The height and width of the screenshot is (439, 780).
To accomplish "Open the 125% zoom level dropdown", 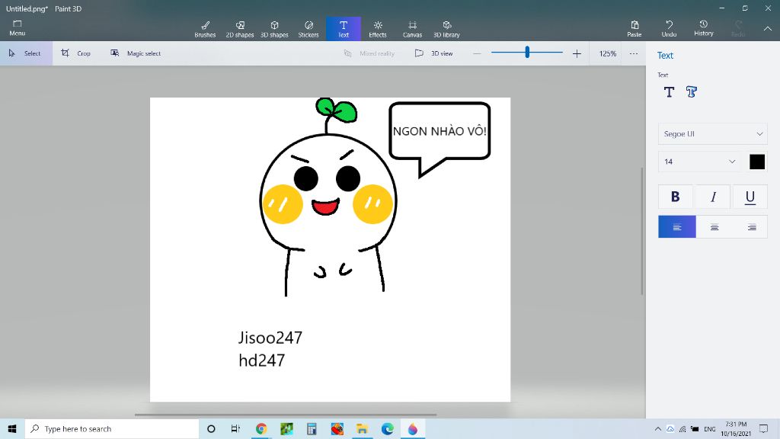I will click(607, 53).
